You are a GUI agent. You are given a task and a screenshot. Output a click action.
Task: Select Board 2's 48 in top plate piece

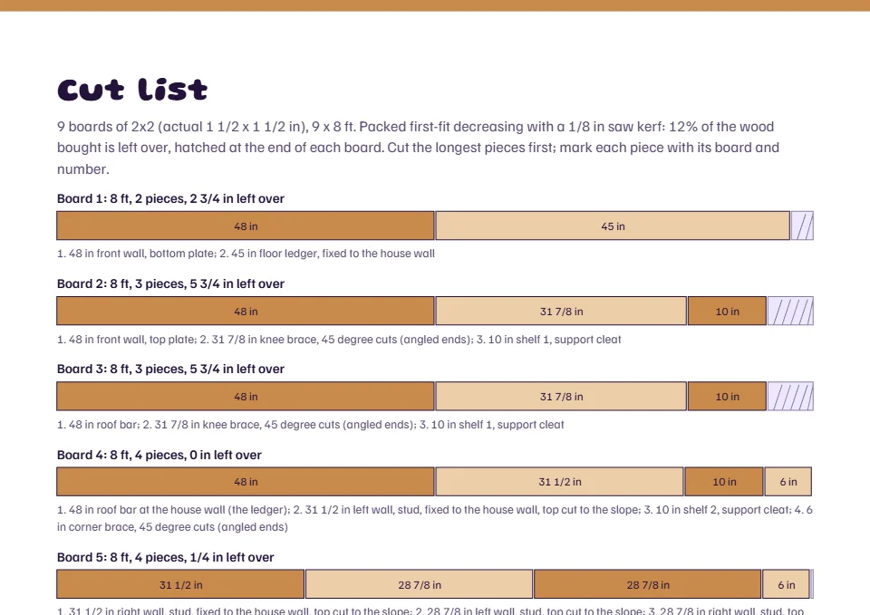point(246,311)
